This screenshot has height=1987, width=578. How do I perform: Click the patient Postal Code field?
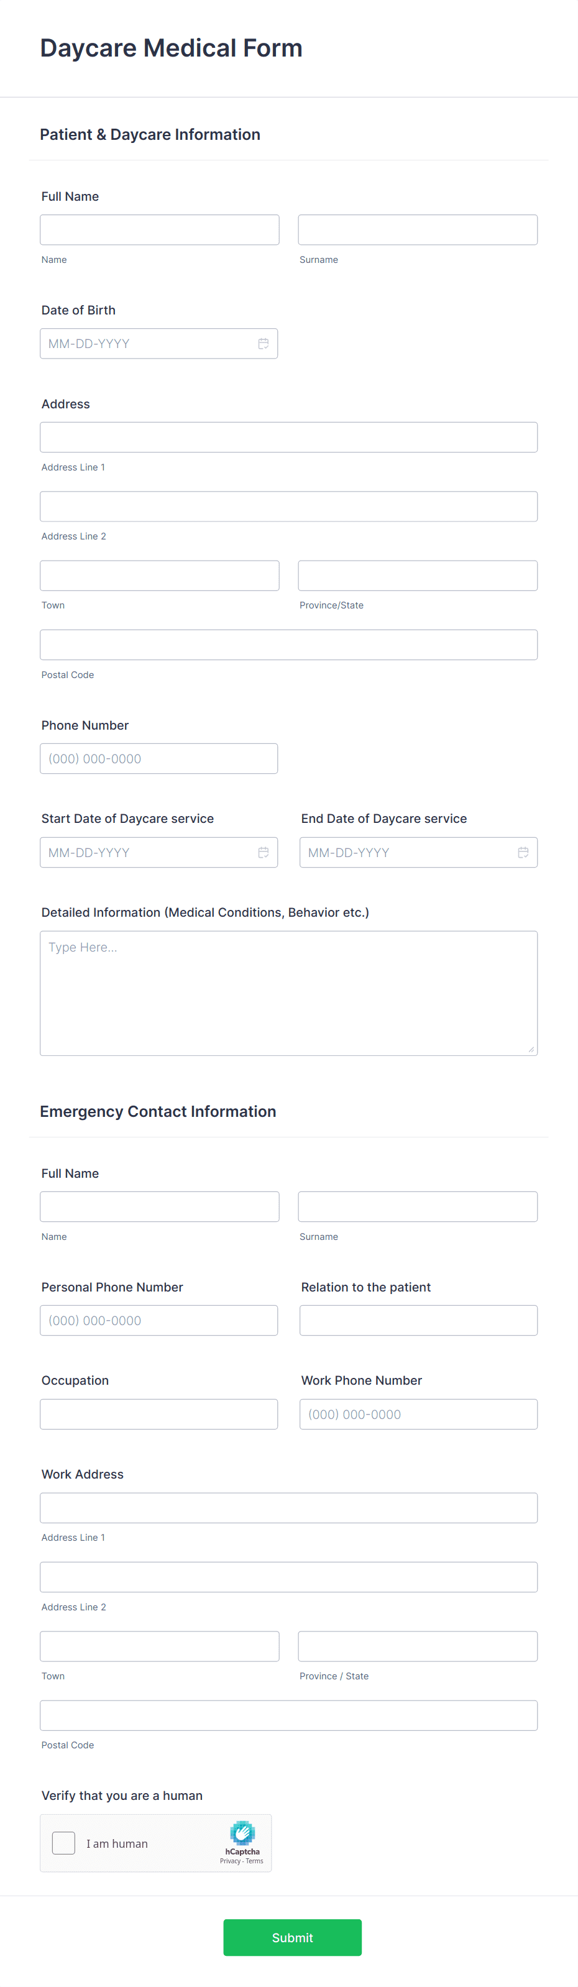(288, 644)
